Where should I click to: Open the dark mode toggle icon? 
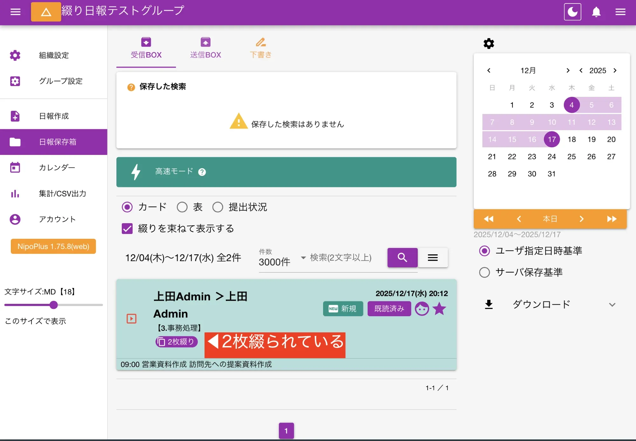tap(572, 12)
